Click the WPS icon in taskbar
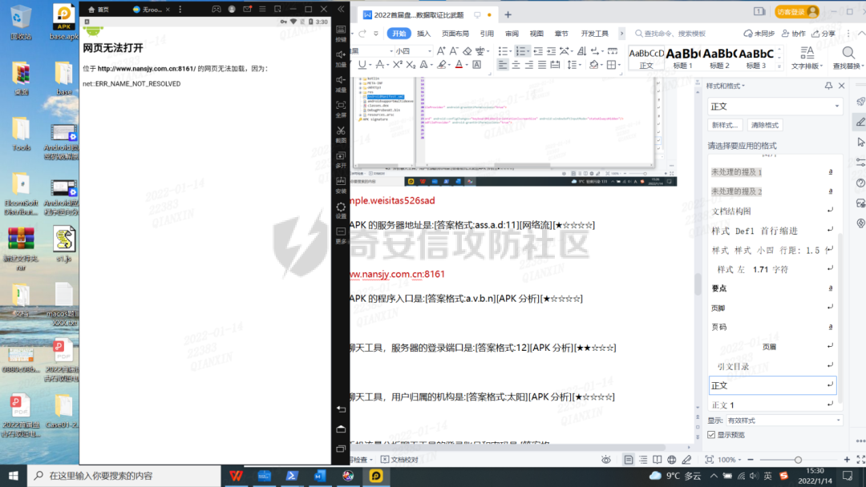Image resolution: width=866 pixels, height=487 pixels. click(x=237, y=476)
